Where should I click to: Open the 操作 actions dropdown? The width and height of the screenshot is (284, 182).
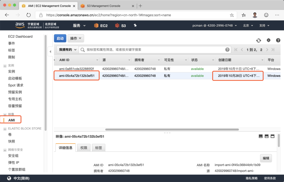tap(76, 39)
